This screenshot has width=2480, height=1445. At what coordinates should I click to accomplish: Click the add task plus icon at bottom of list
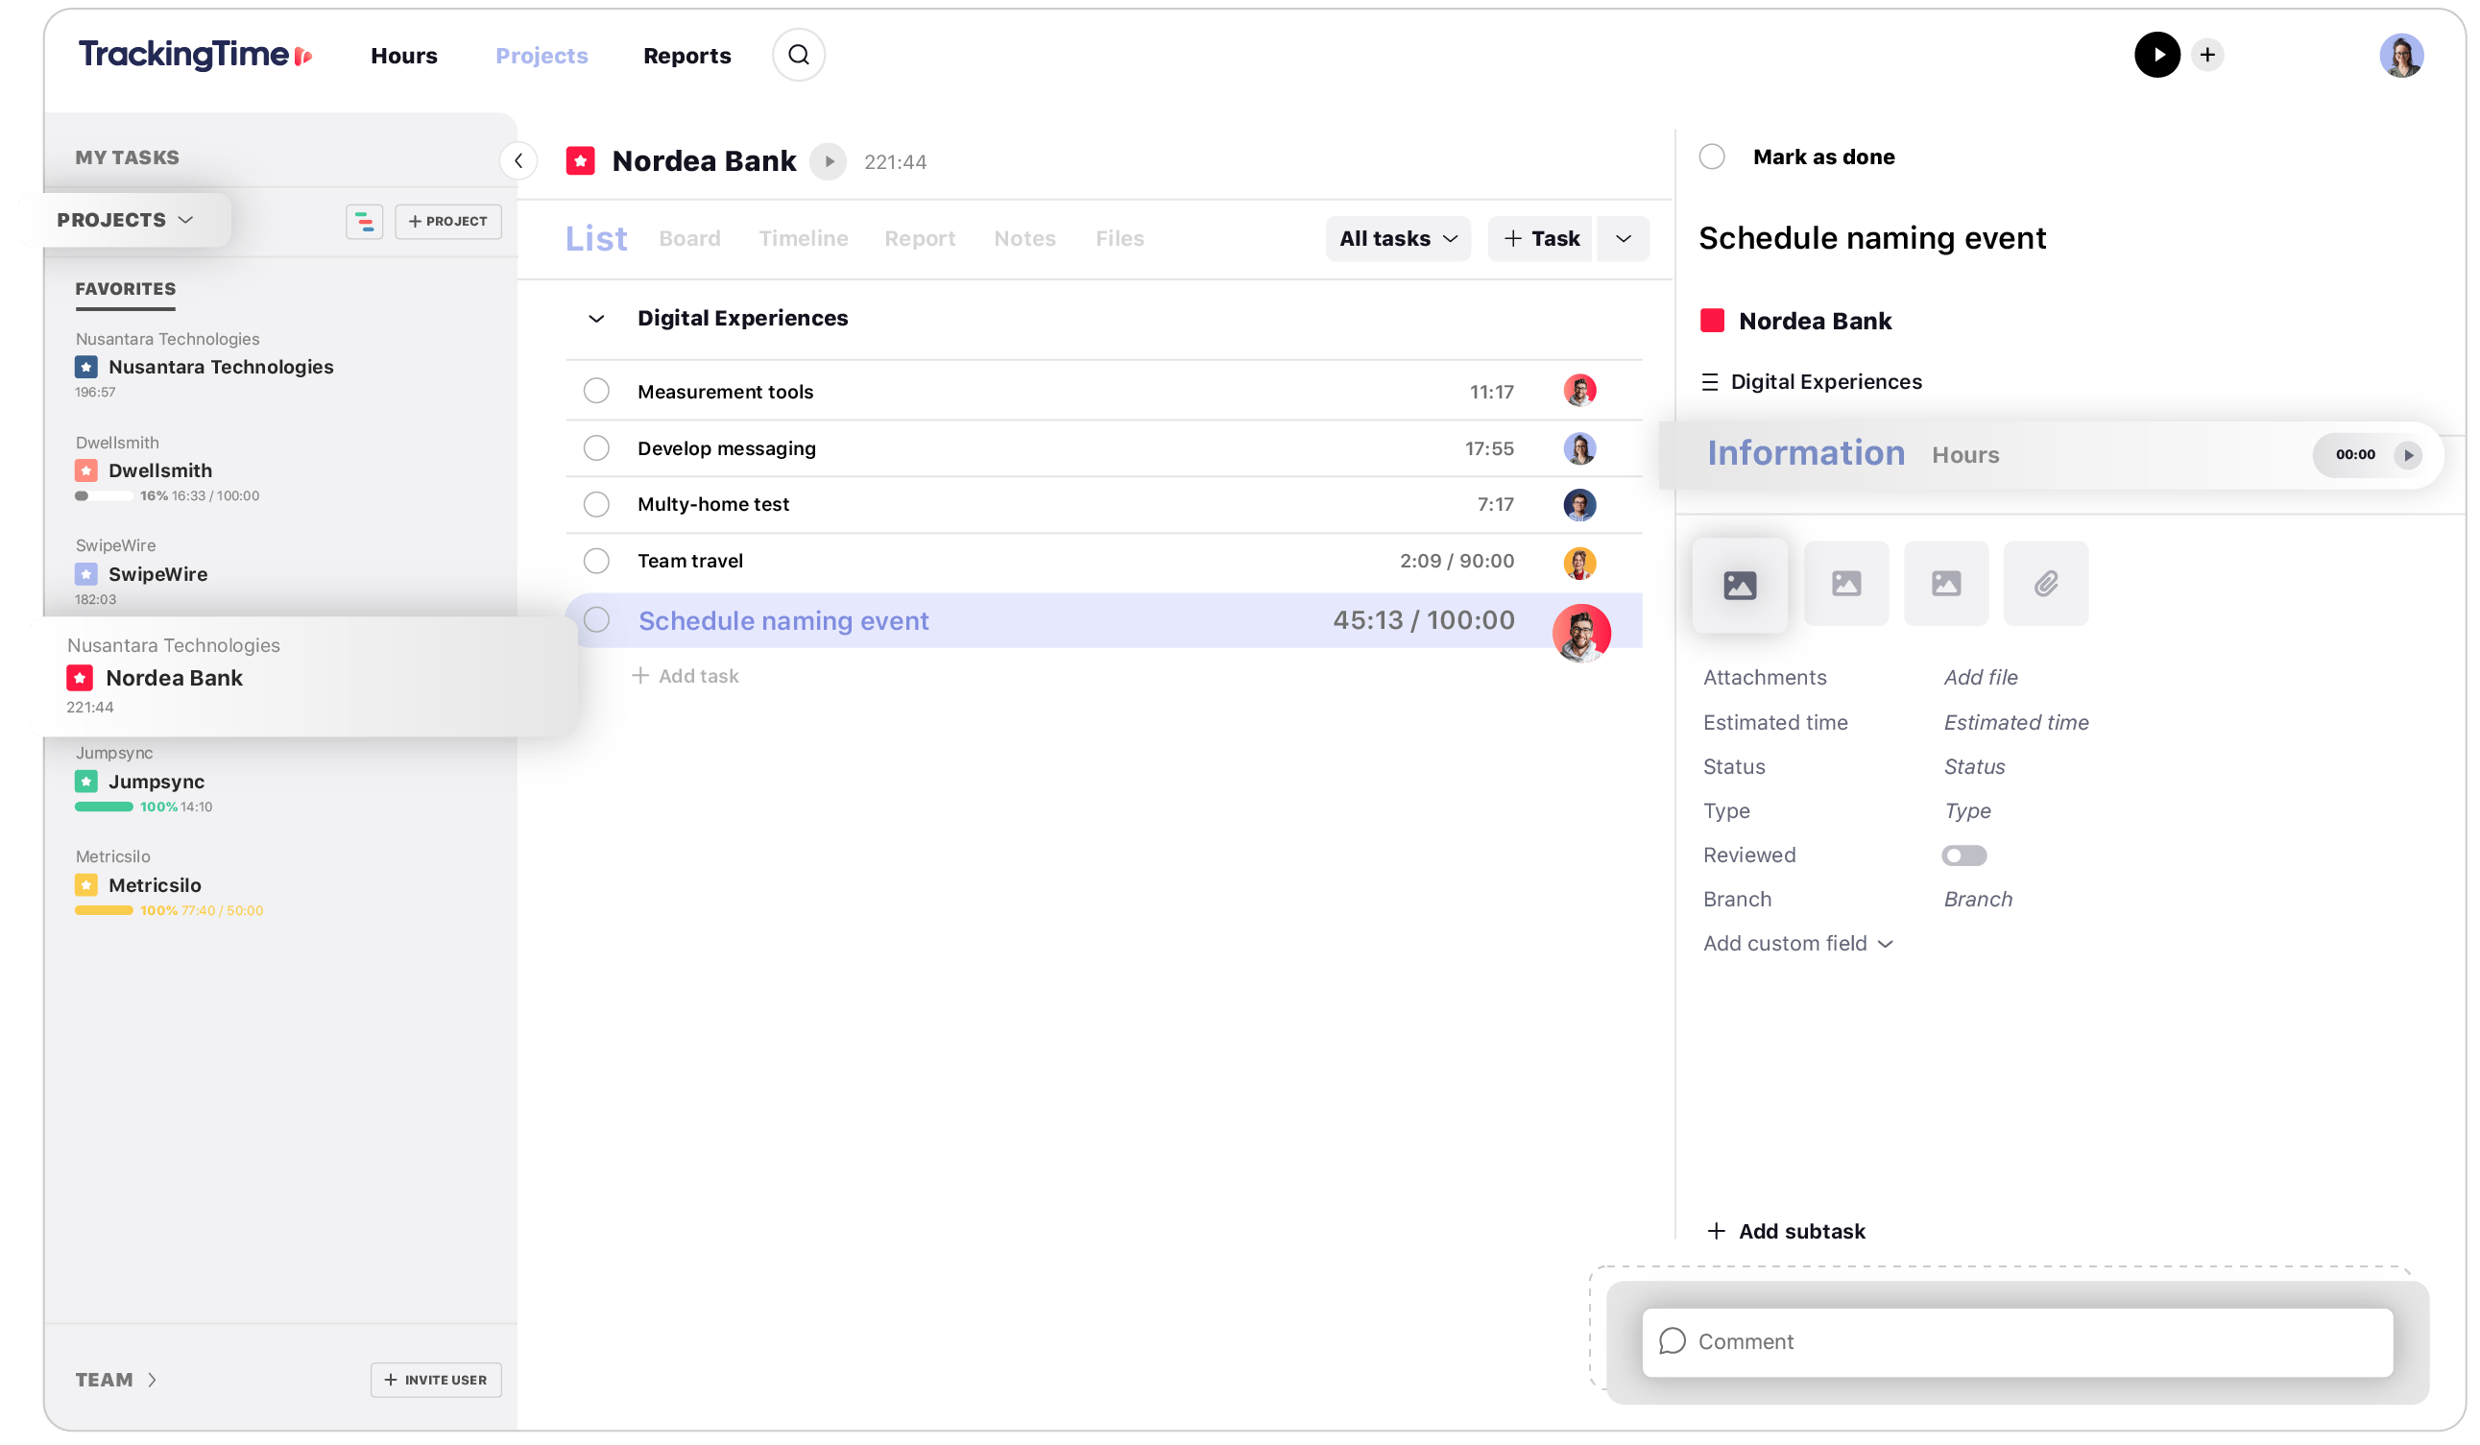639,674
